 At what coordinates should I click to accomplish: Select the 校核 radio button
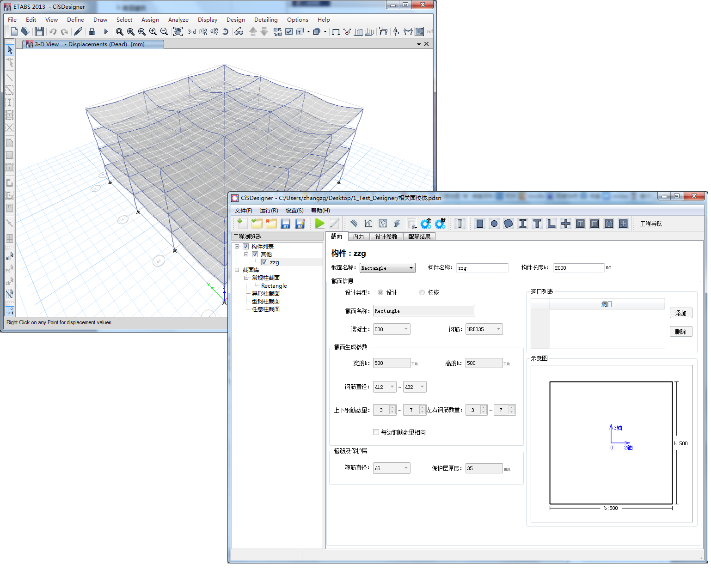coord(422,292)
